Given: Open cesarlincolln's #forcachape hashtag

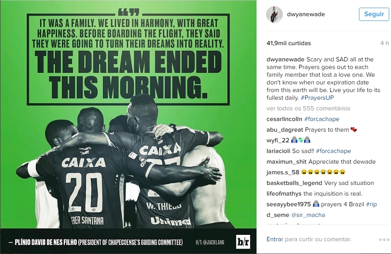Looking at the screenshot, I should [x=322, y=119].
